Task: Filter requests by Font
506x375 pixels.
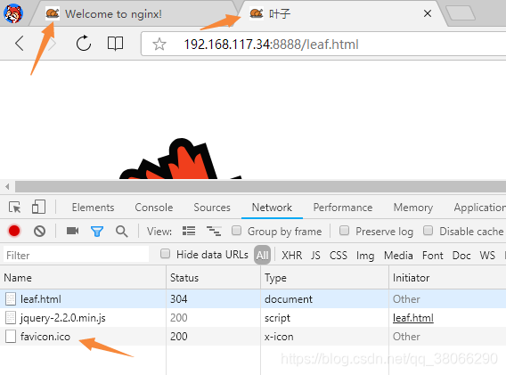Action: (433, 256)
